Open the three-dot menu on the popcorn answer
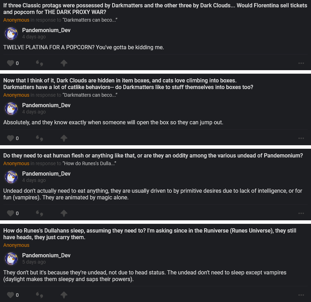311x302 pixels. (x=301, y=63)
